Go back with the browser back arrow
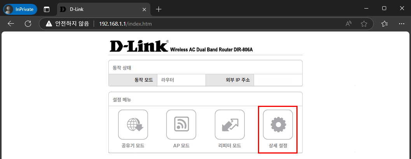Screen dimensions: 411x159 click(11, 24)
